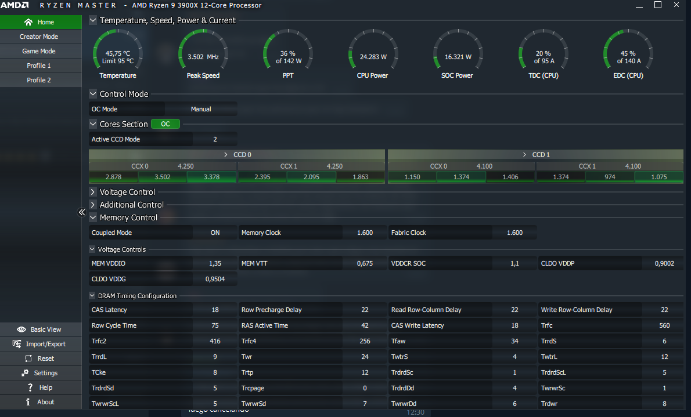Screen dimensions: 691x417
Task: Expand the Voltage Control section
Action: point(93,192)
